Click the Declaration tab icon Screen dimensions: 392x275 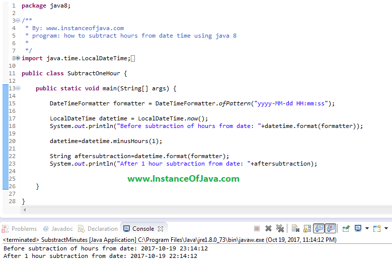(81, 229)
